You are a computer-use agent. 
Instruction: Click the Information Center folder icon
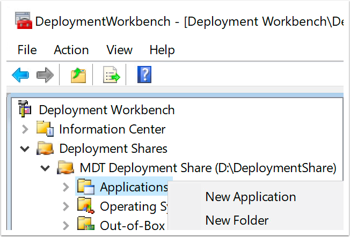point(45,129)
